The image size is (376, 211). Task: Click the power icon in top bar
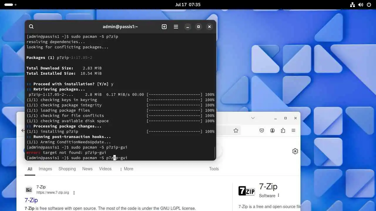[369, 5]
